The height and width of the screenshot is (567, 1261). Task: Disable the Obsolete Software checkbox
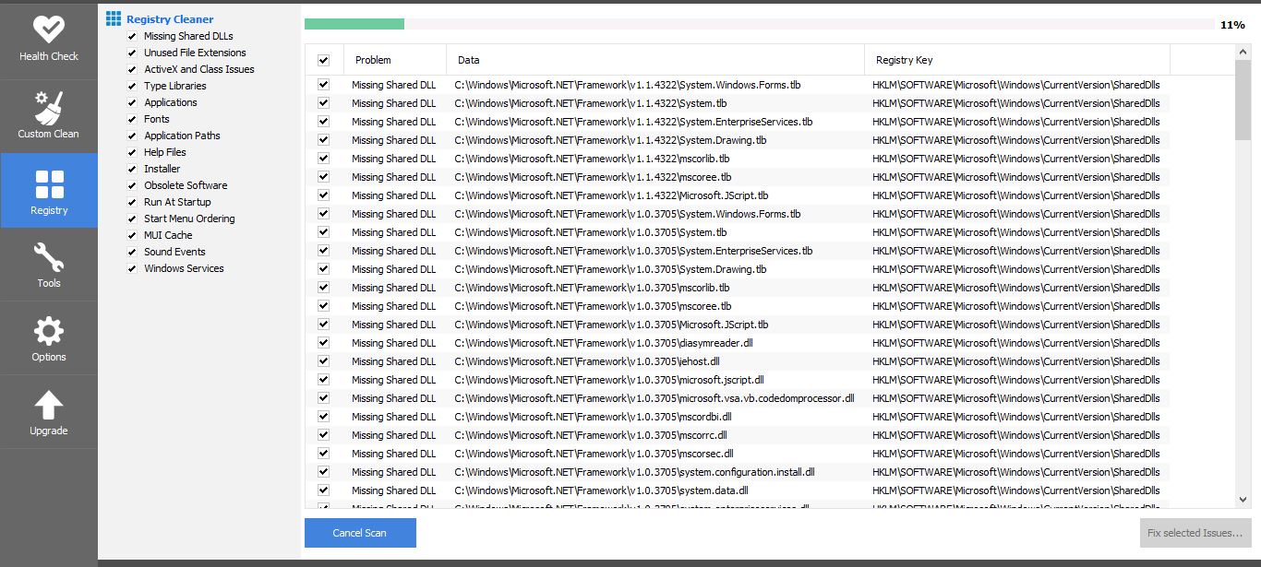click(x=132, y=185)
